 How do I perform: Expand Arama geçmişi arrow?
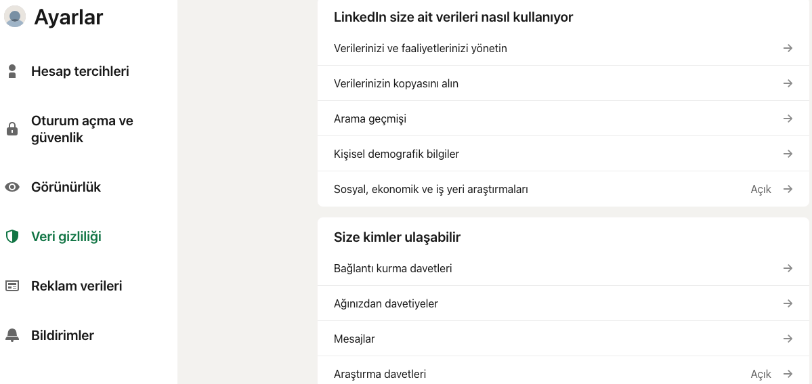(x=788, y=119)
